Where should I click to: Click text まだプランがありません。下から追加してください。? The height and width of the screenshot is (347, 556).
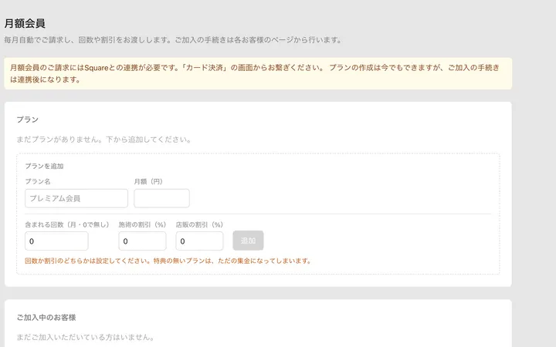[x=104, y=140]
